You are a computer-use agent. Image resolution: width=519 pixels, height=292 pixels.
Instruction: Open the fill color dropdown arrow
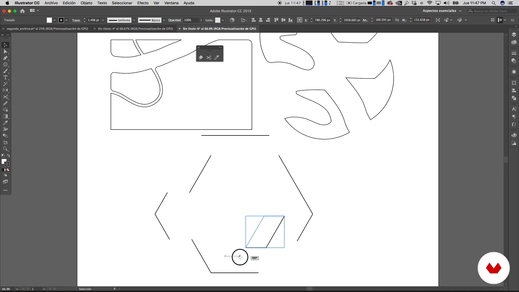[x=55, y=20]
